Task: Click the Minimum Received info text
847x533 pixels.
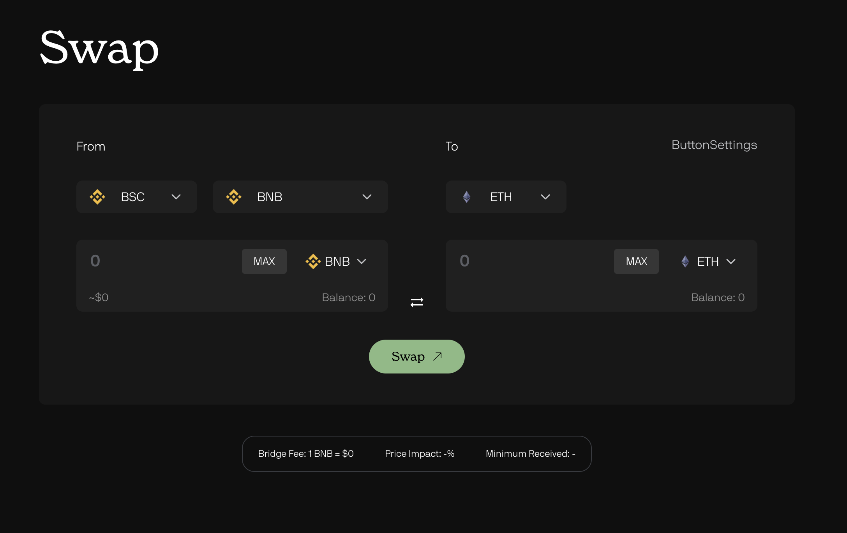Action: (x=530, y=454)
